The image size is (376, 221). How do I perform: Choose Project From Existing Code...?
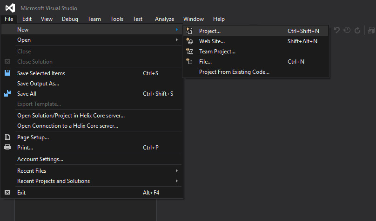coord(255,72)
